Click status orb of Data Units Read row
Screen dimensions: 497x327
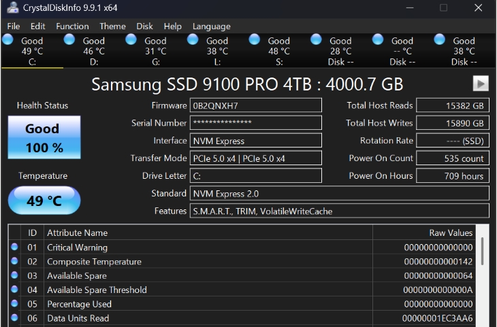[x=14, y=317]
